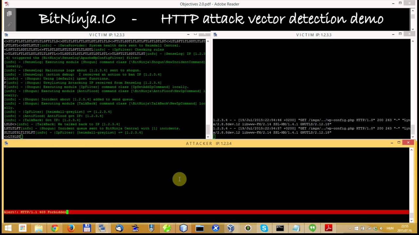Open the command prompt taskbar icon
This screenshot has width=419, height=235.
[x=280, y=228]
